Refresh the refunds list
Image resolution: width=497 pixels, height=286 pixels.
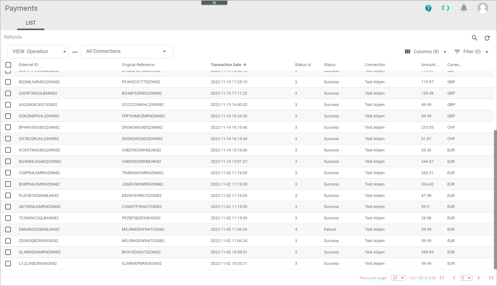pyautogui.click(x=487, y=38)
